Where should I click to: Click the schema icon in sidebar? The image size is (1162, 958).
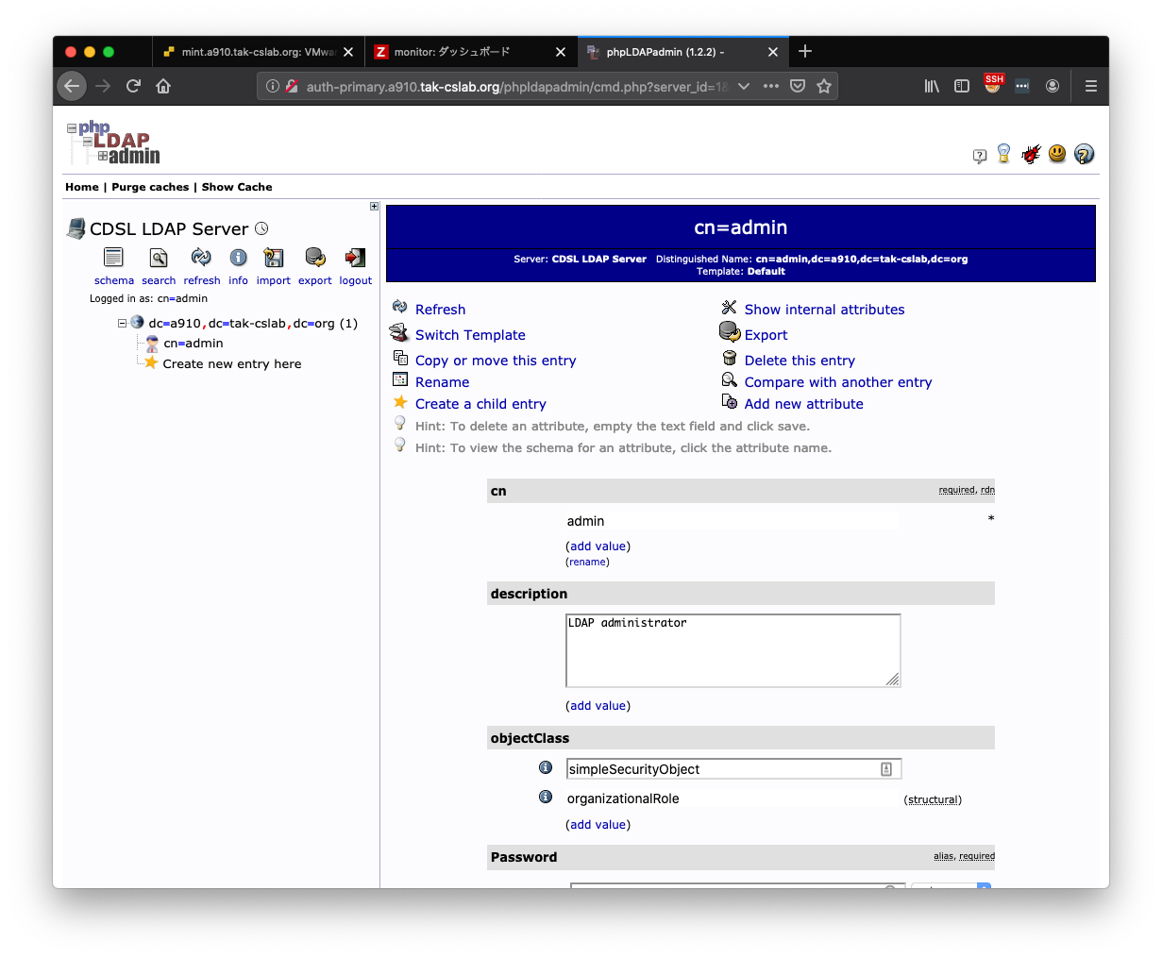[113, 258]
